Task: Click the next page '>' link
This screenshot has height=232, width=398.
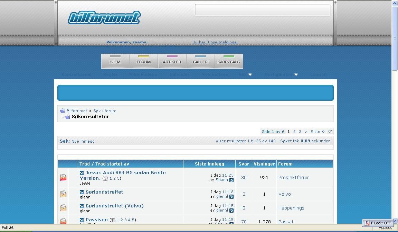Action: (x=306, y=132)
